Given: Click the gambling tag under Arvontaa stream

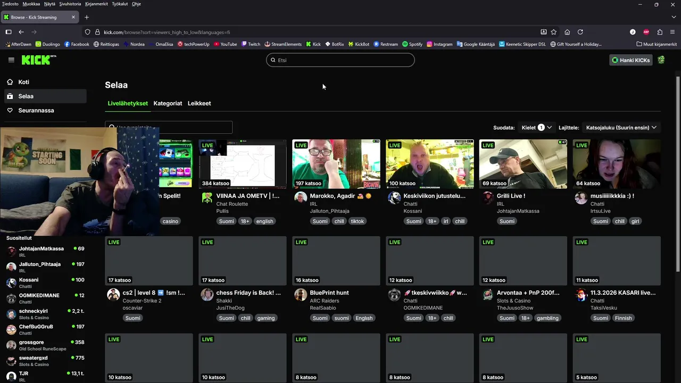Looking at the screenshot, I should pyautogui.click(x=547, y=318).
